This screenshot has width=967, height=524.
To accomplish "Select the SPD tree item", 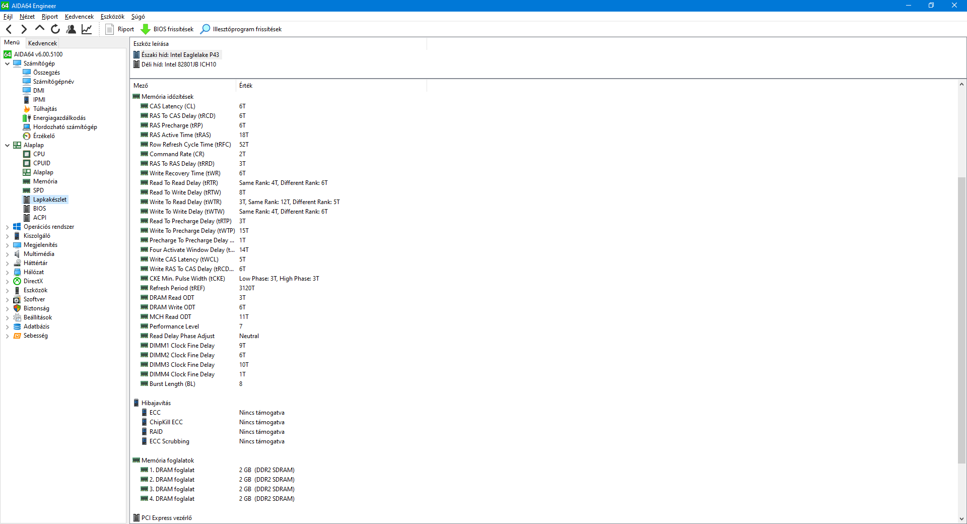I will coord(38,190).
